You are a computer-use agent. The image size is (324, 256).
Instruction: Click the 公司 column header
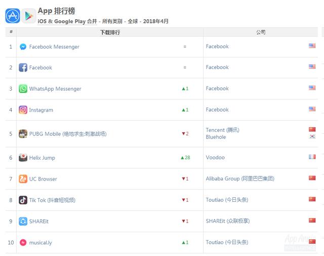(261, 32)
